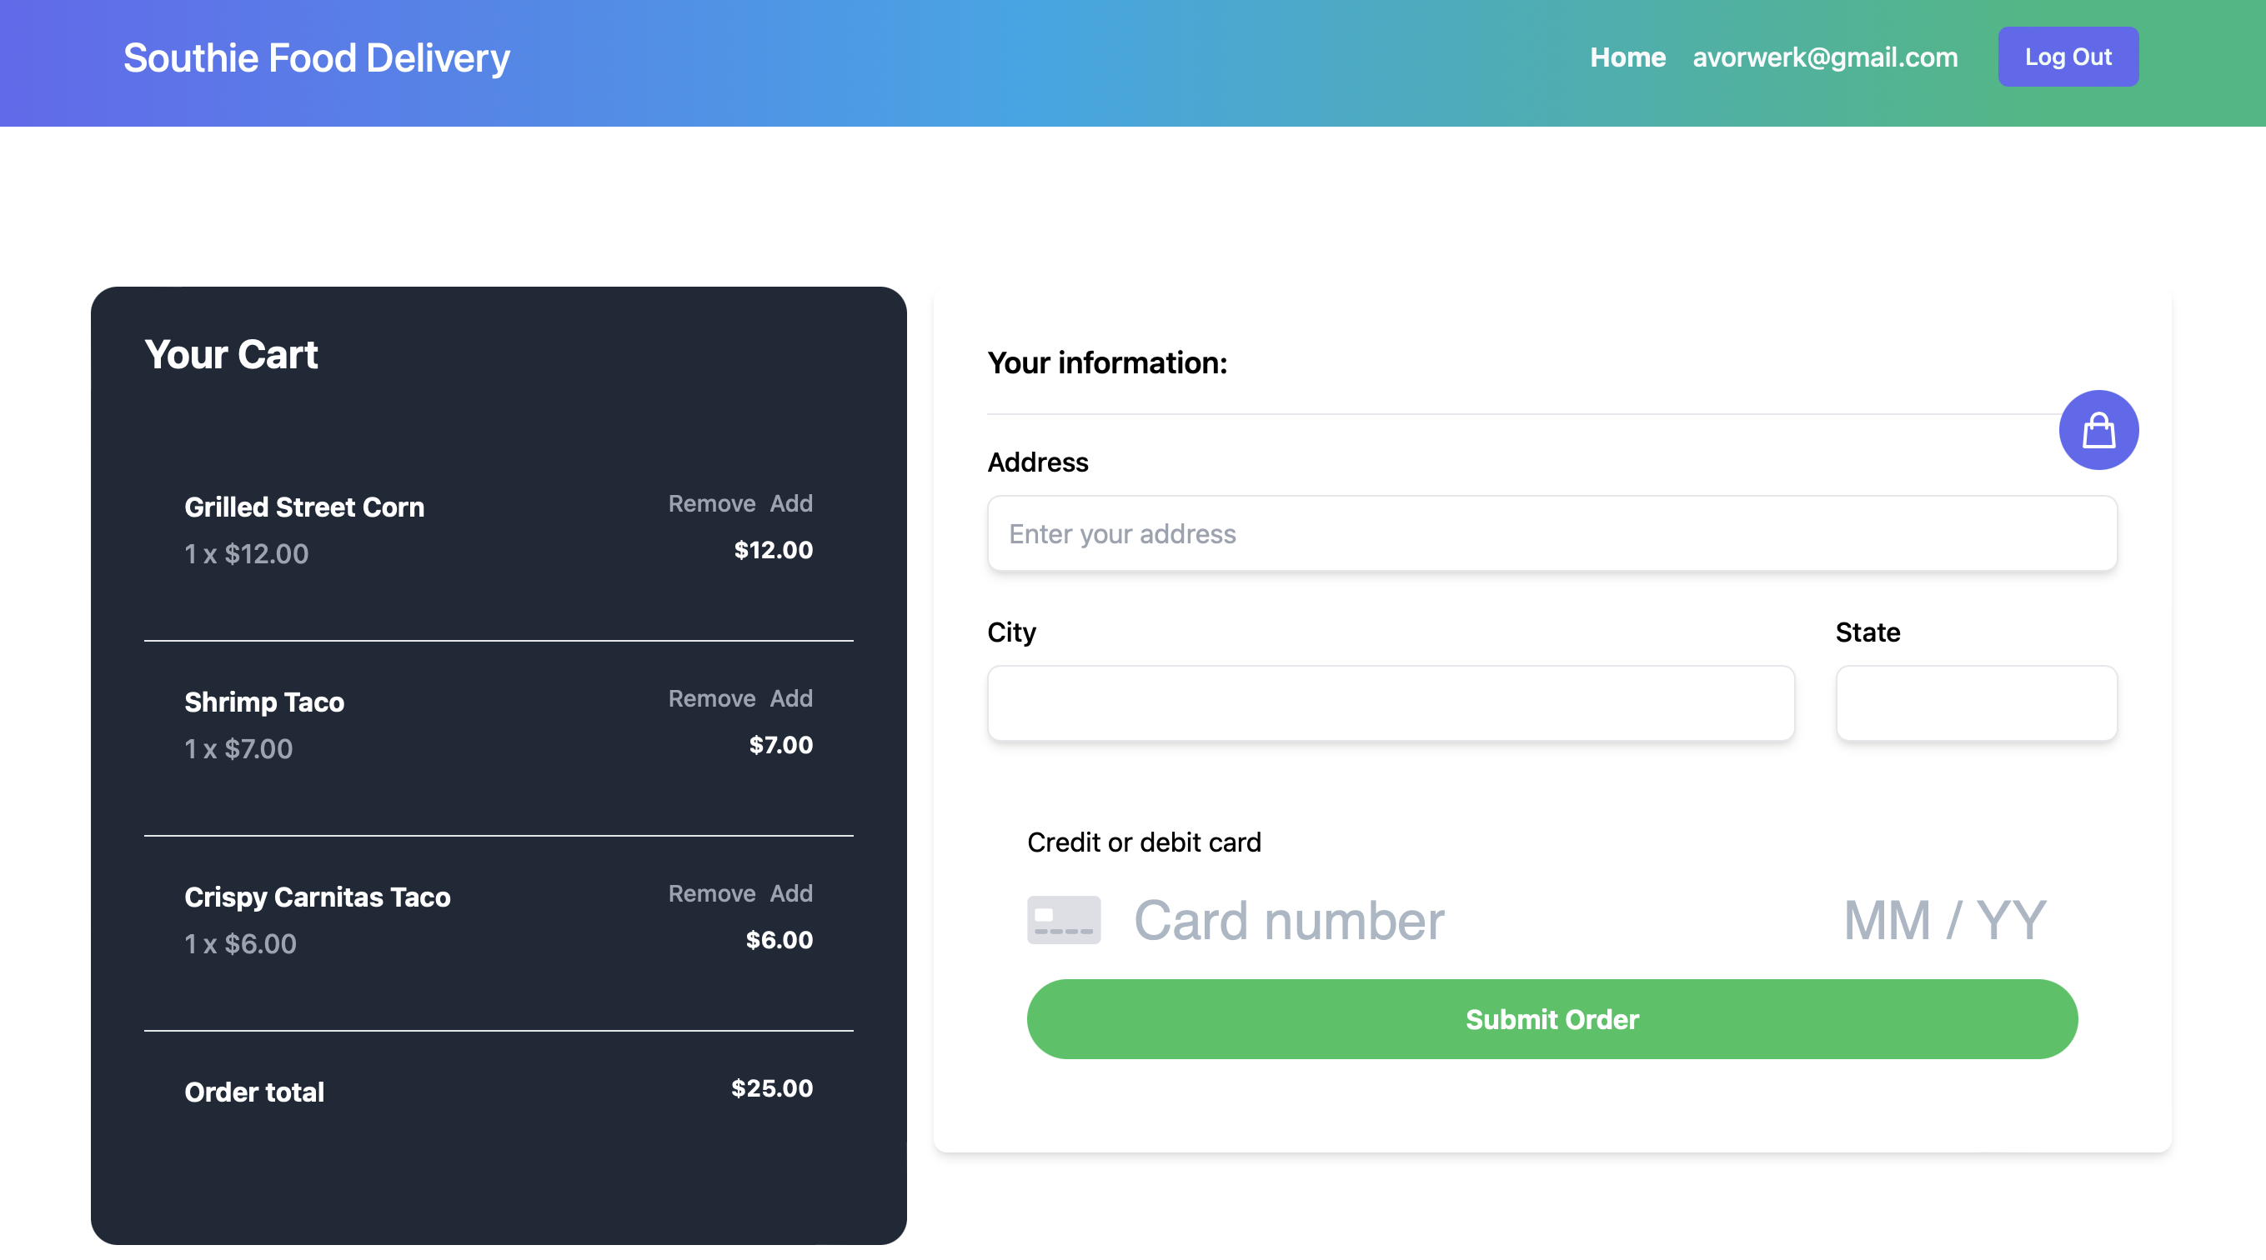The height and width of the screenshot is (1260, 2266).
Task: Open the avorwerk@gmail.com account link
Action: click(1824, 57)
